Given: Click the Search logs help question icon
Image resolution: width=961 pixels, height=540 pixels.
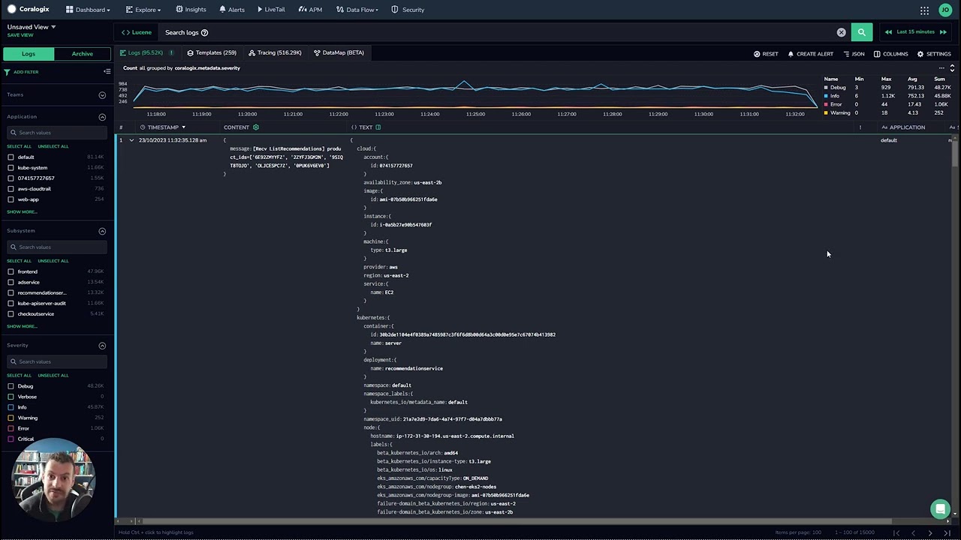Looking at the screenshot, I should (x=204, y=32).
